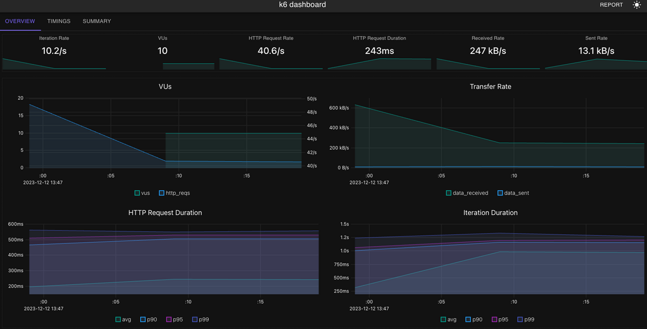
Task: Toggle data_sent series in Transfer Rate legend
Action: (513, 193)
